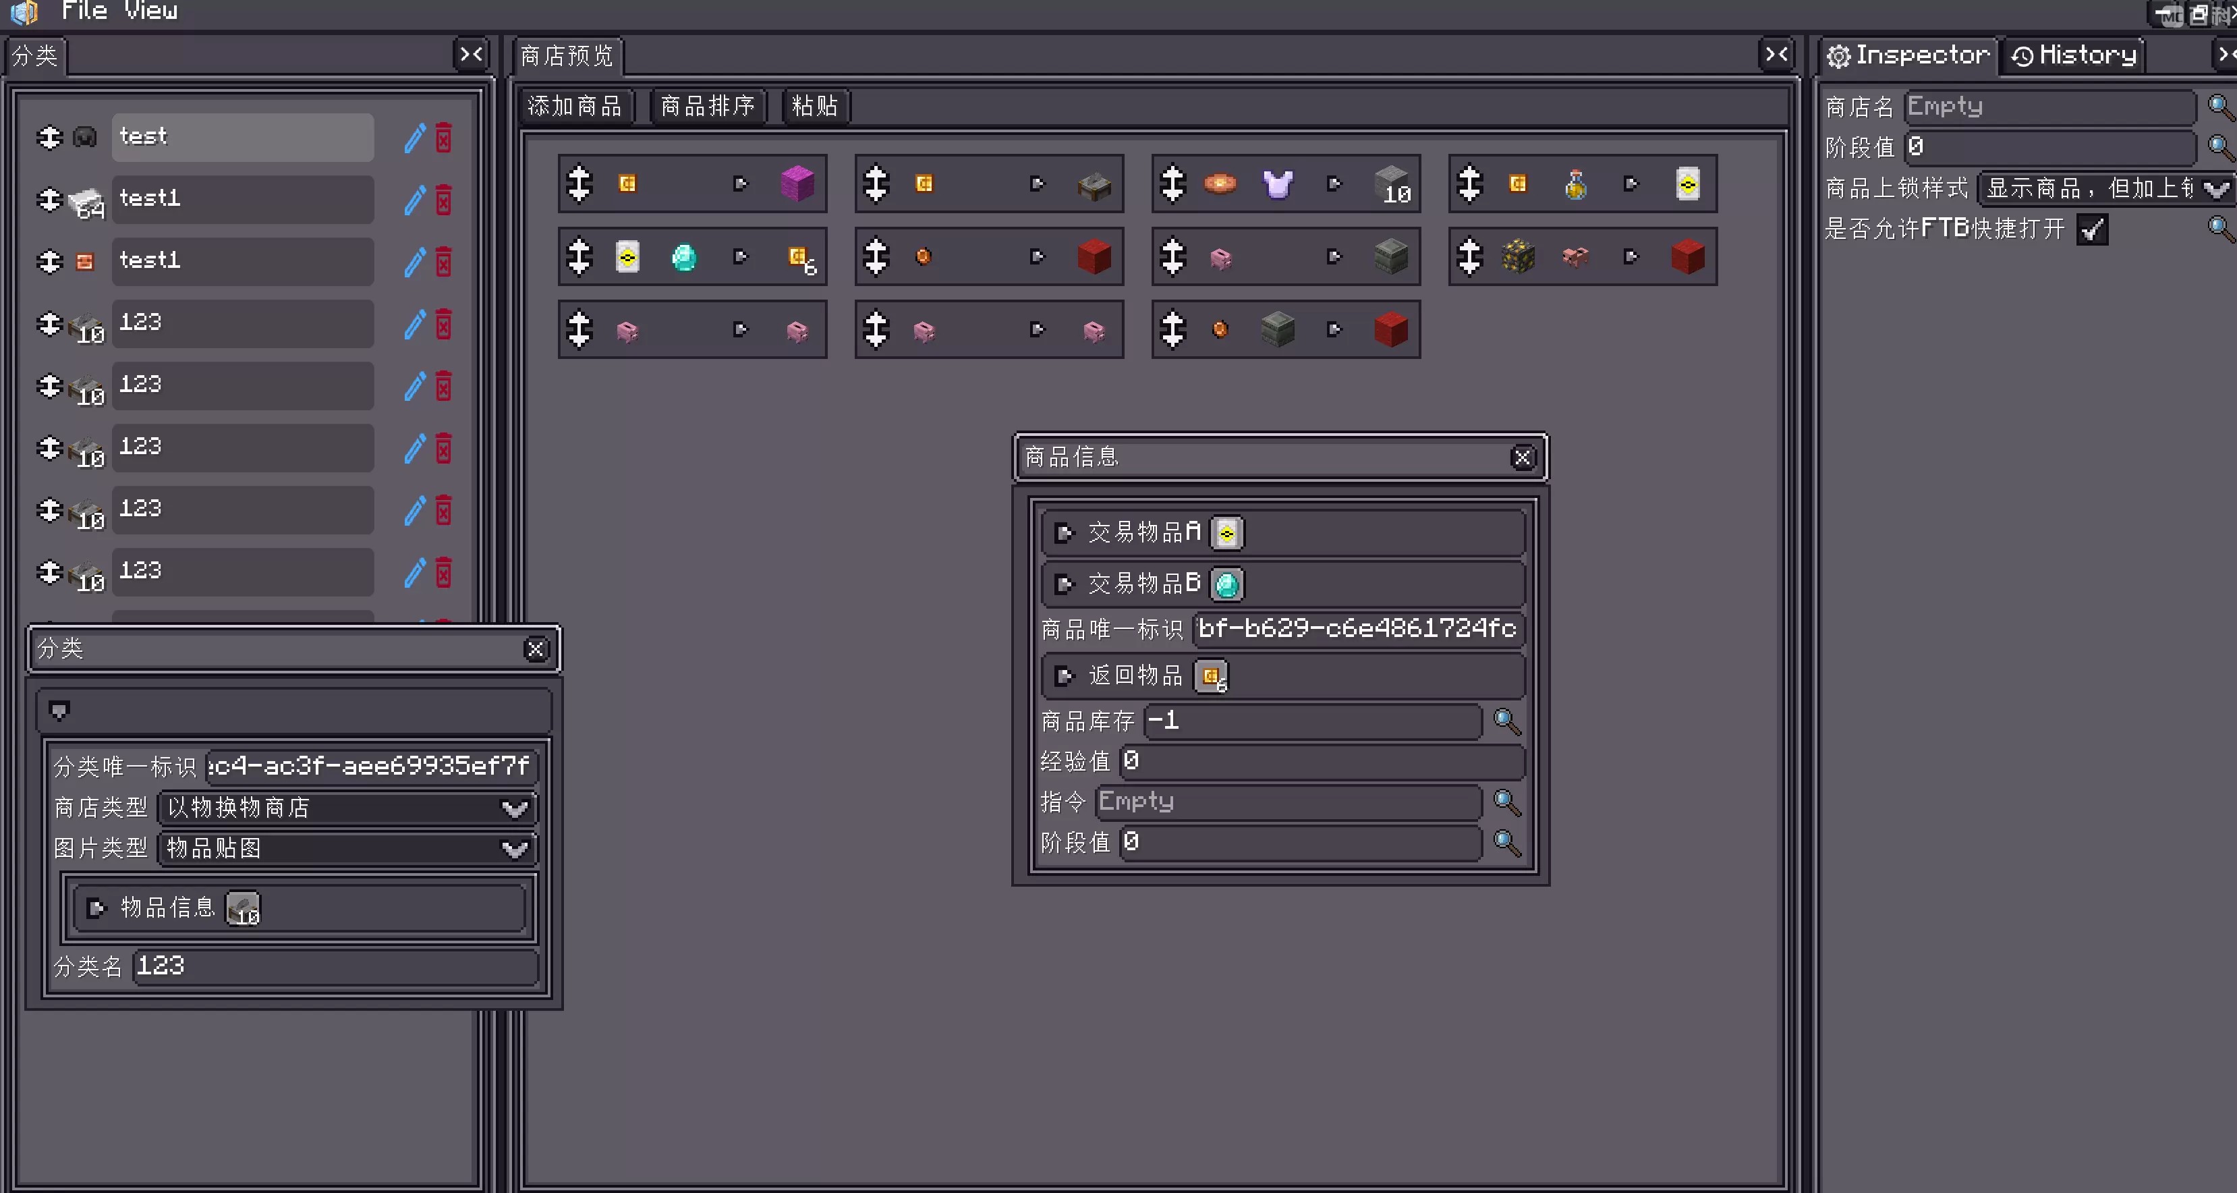
Task: Click the 商品排序 button
Action: 708,106
